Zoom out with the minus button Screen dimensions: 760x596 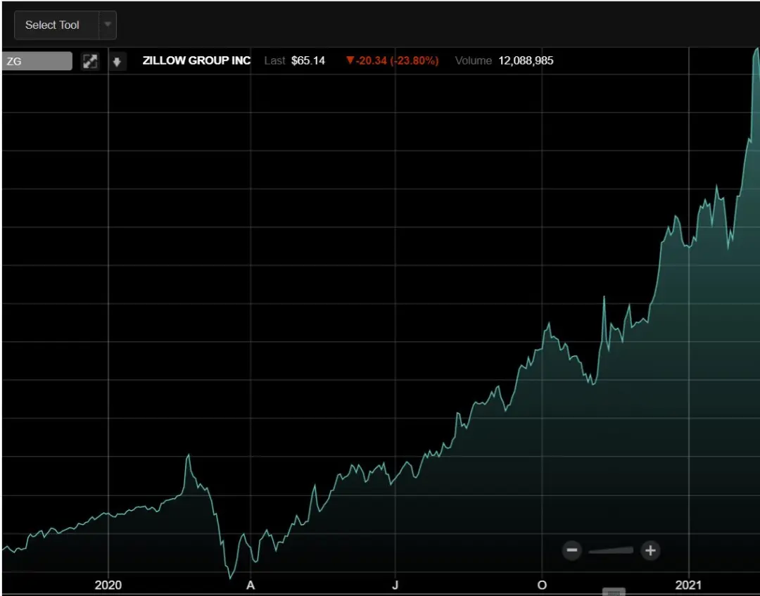[x=572, y=550]
